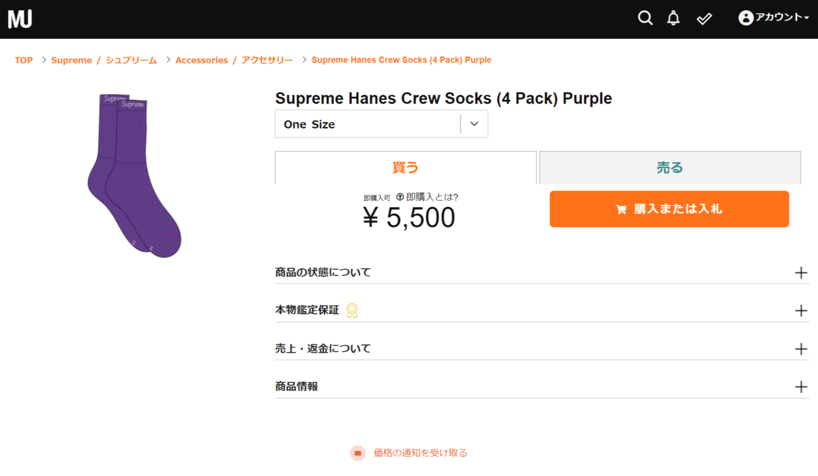This screenshot has width=818, height=476.
Task: Click the price notification envelope icon
Action: (358, 453)
